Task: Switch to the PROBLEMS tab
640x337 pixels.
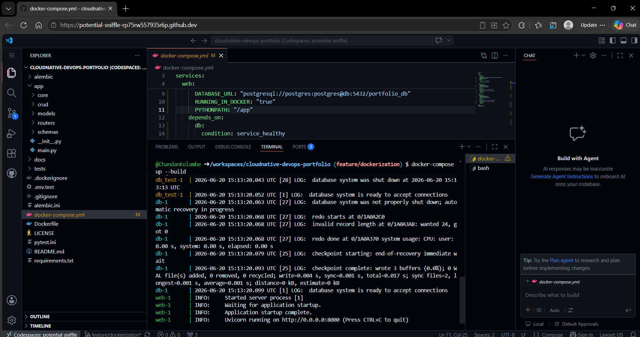Action: (167, 147)
